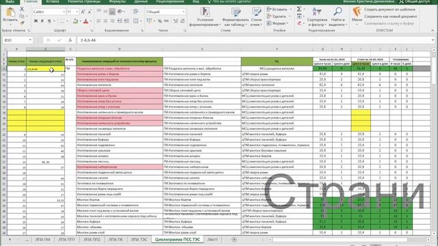Toggle bottom vertical alignment (highlighted)

point(112,12)
